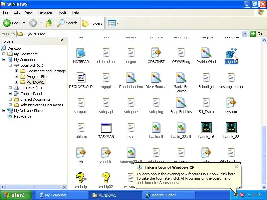Viewport: 267px width, 200px height.
Task: Open the Help menu
Action: pyautogui.click(x=75, y=12)
